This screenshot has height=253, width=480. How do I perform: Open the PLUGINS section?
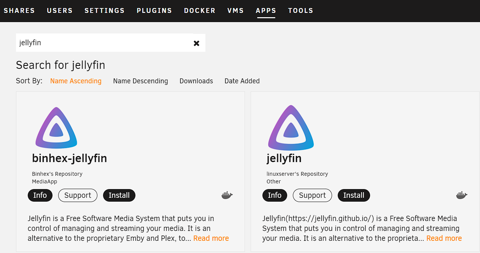click(154, 11)
